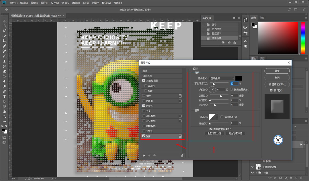Hide the 矢量智能对象 layer eye icon
This screenshot has width=309, height=181.
pos(252,167)
